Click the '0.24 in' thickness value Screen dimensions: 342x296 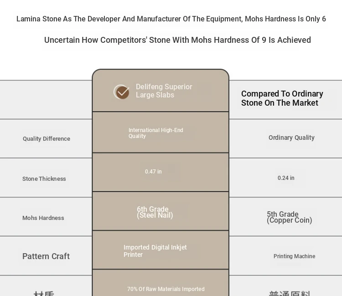coord(286,178)
